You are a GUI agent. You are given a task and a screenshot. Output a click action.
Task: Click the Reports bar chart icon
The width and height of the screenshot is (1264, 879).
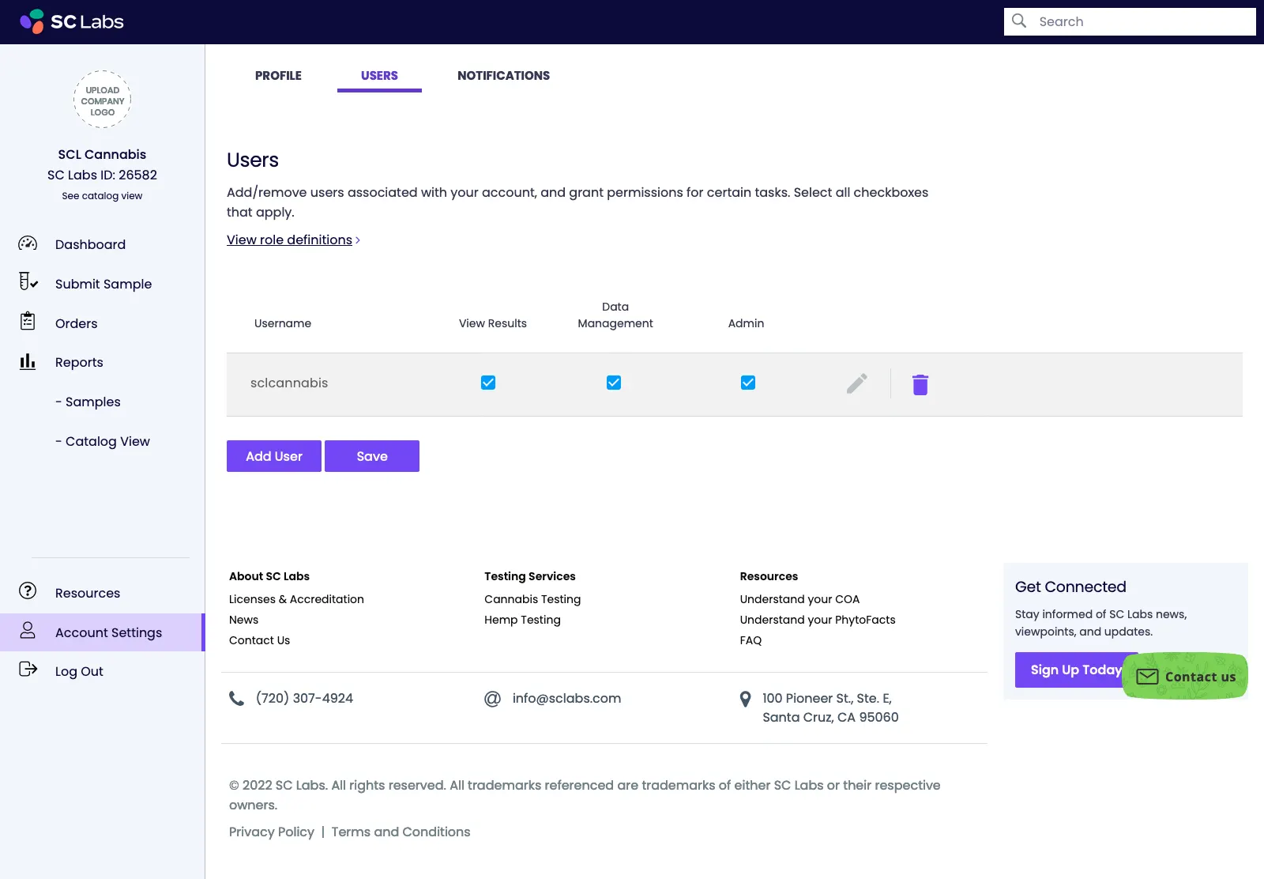28,361
